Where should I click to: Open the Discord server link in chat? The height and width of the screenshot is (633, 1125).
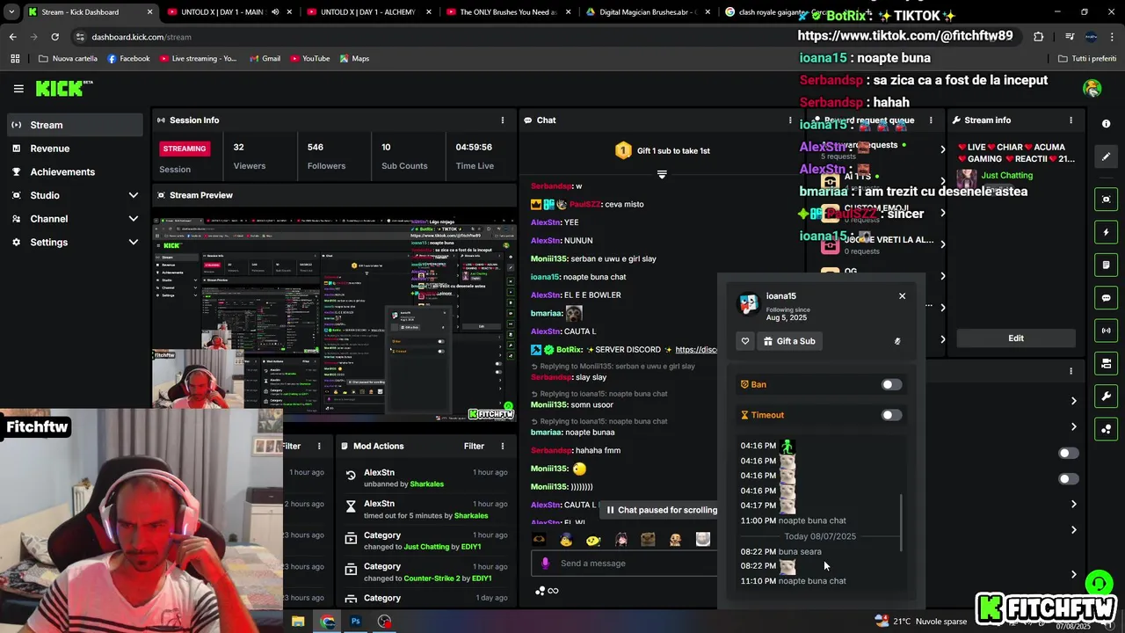(x=696, y=350)
